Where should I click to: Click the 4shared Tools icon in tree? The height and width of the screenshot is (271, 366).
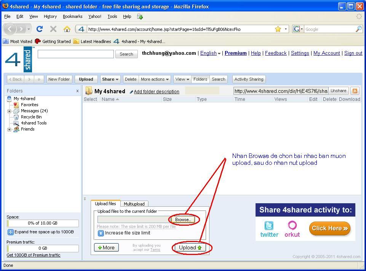(16, 123)
